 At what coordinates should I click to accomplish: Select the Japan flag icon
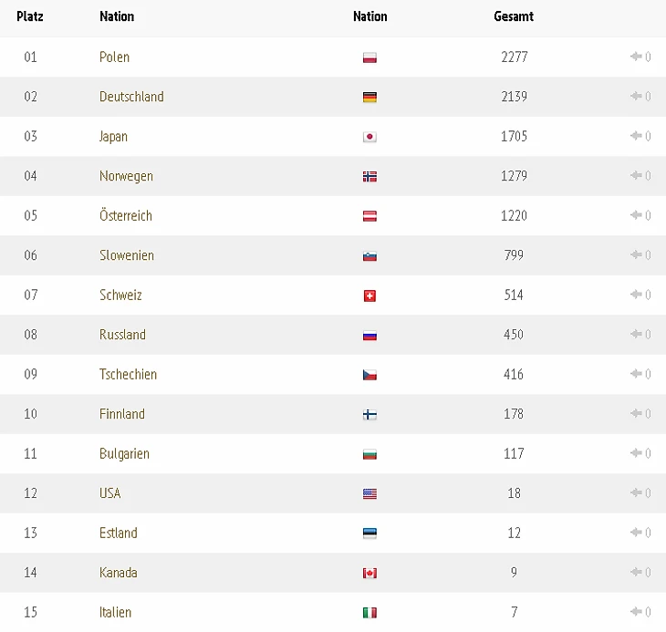[369, 137]
